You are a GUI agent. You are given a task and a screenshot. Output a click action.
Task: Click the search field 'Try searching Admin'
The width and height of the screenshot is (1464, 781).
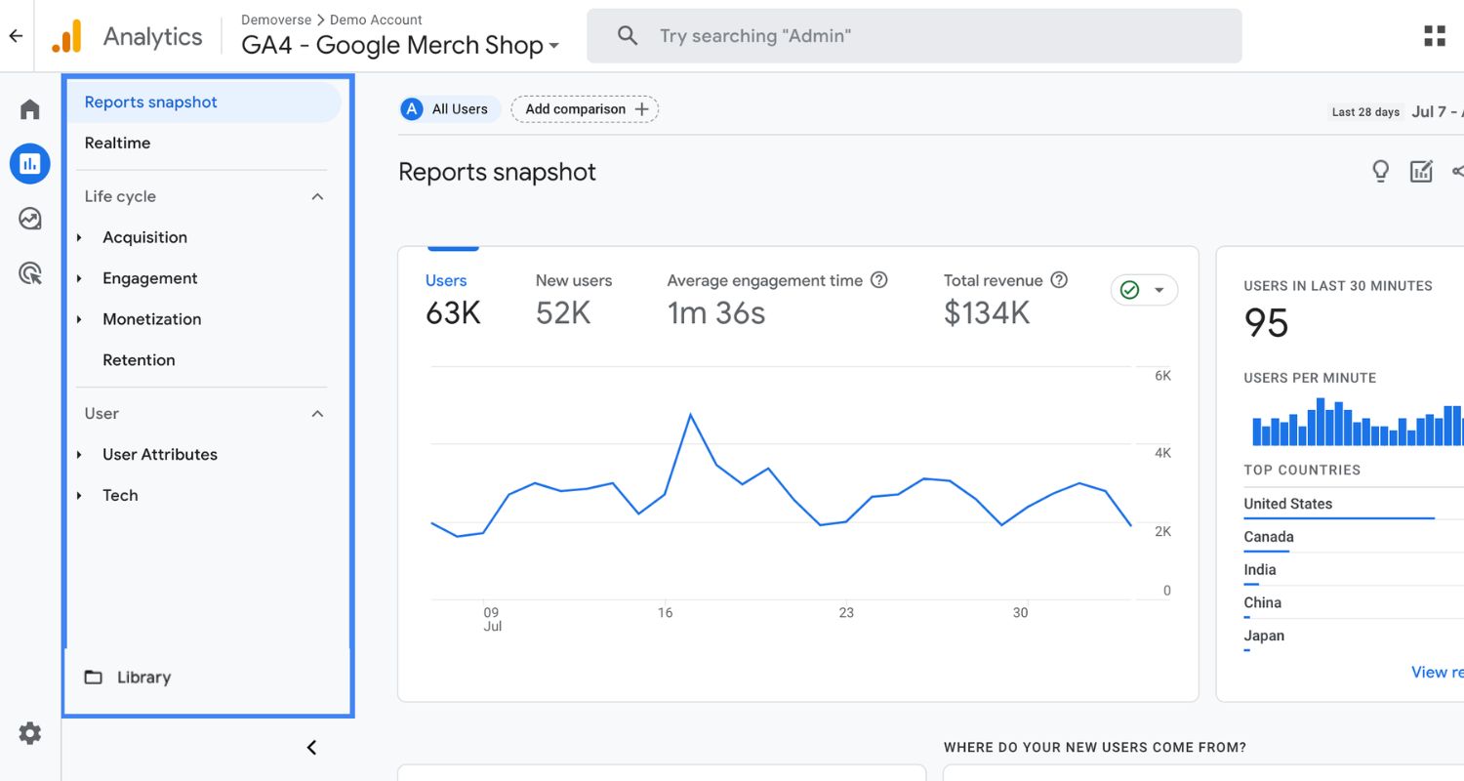[x=914, y=36]
